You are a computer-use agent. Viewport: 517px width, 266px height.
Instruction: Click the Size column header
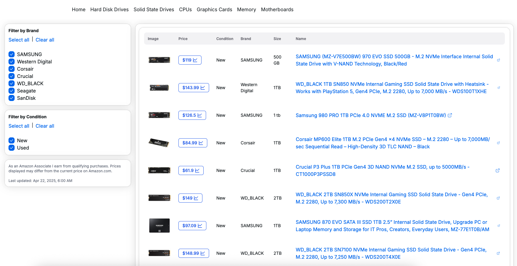(277, 39)
